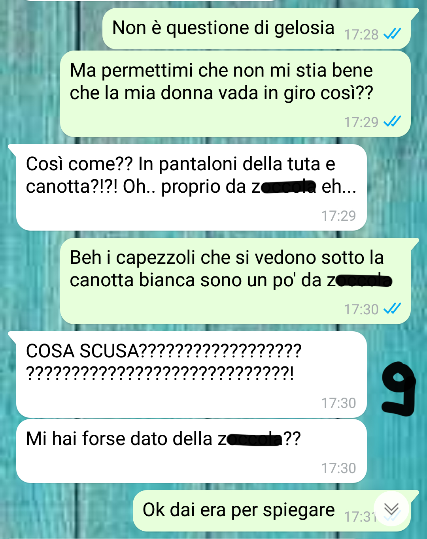Click the 17:29 timestamp on green bubble
The width and height of the screenshot is (427, 539).
[361, 122]
